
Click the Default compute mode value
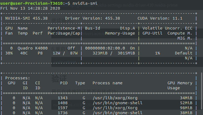click(184, 53)
